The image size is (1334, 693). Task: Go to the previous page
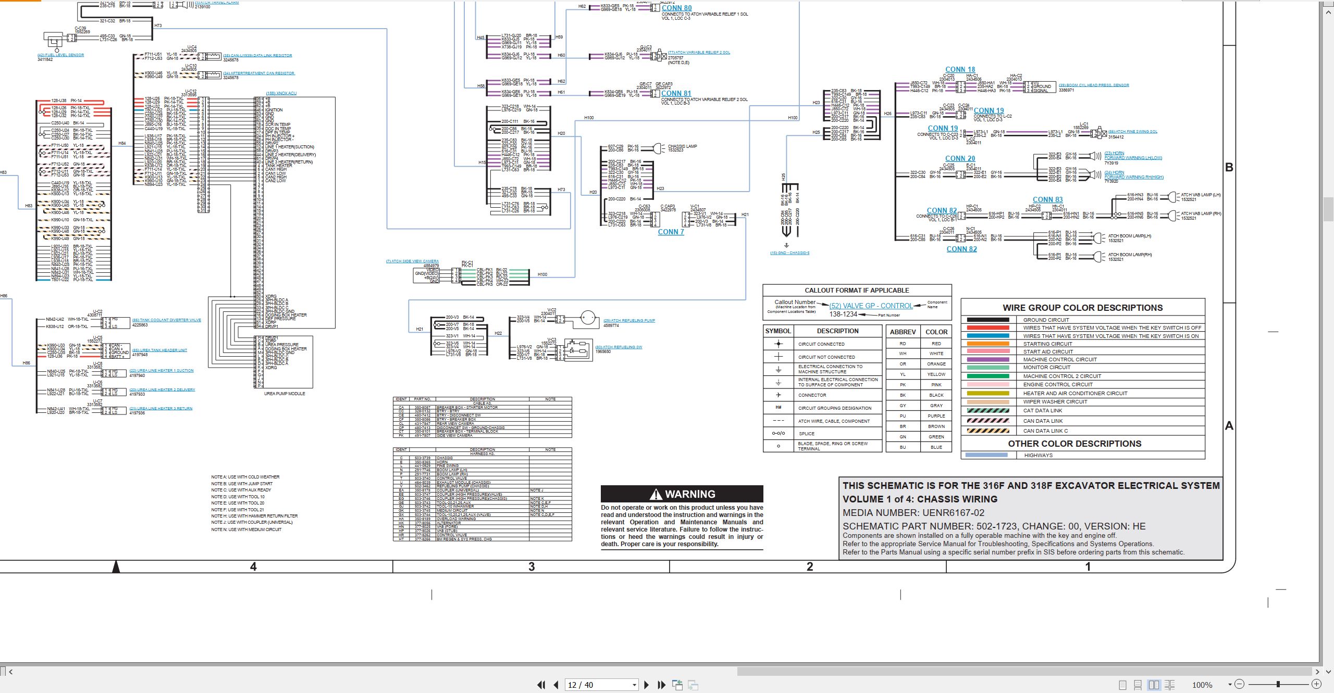pos(556,685)
